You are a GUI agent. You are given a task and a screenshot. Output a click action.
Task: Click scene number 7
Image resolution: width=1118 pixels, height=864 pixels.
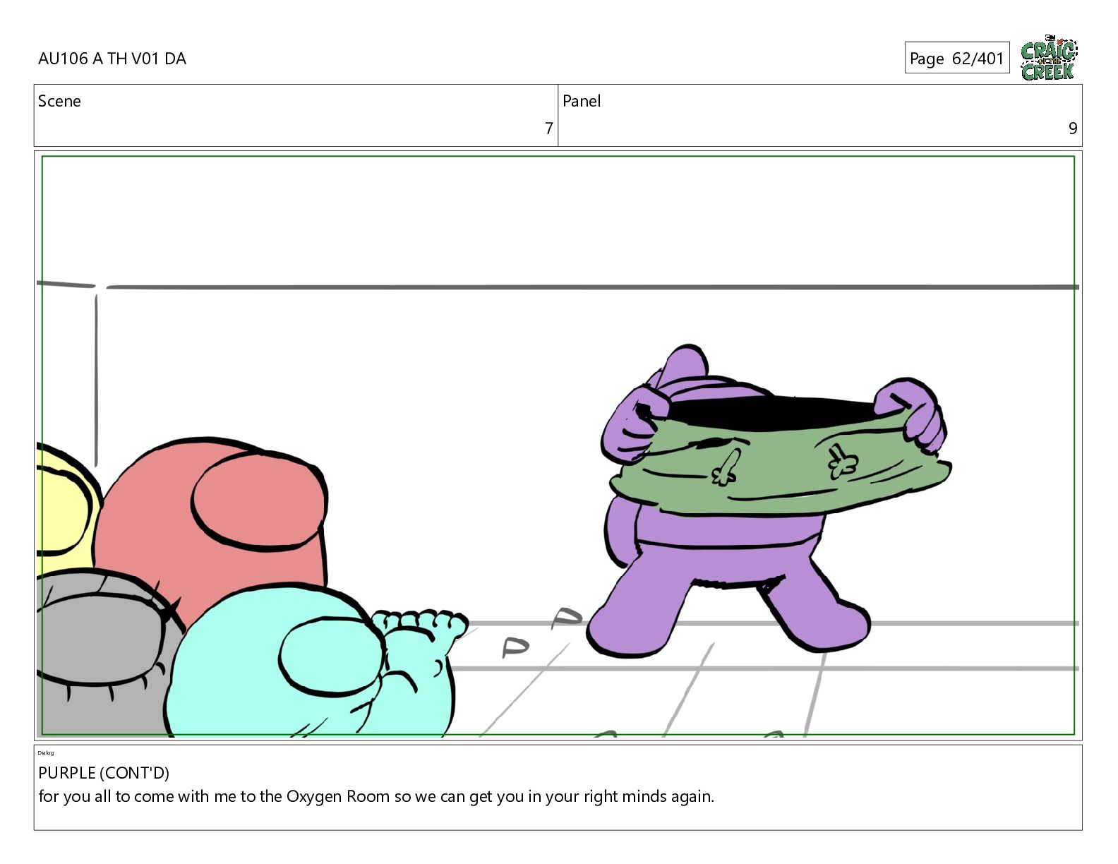[548, 128]
